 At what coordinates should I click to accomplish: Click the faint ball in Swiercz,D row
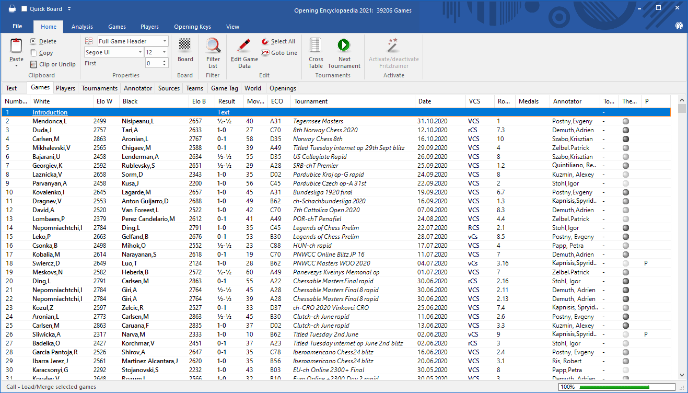point(626,263)
